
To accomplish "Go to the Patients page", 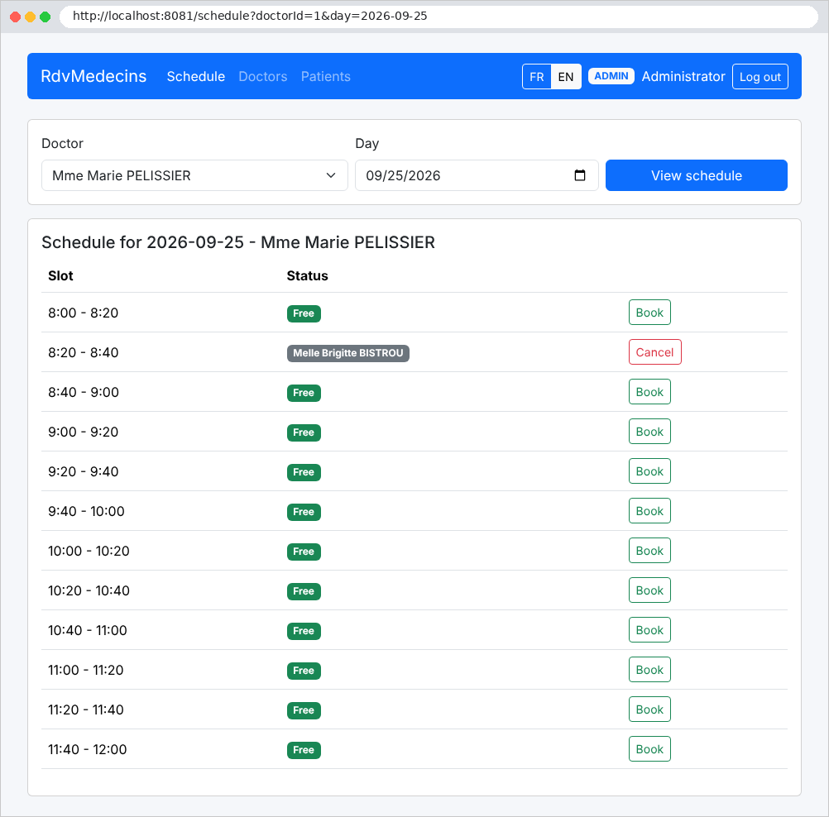I will [x=326, y=77].
